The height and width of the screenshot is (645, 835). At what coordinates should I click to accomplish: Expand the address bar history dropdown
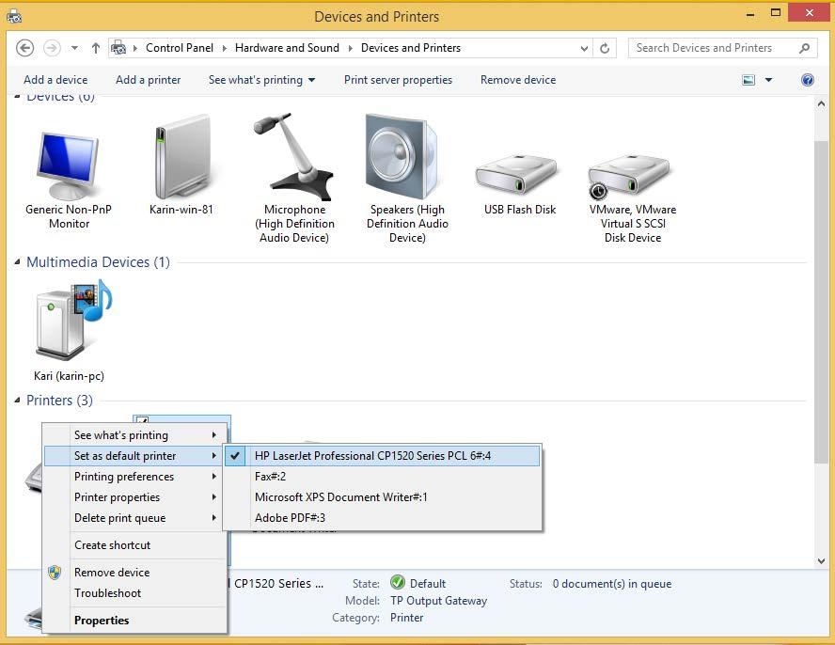pos(584,49)
